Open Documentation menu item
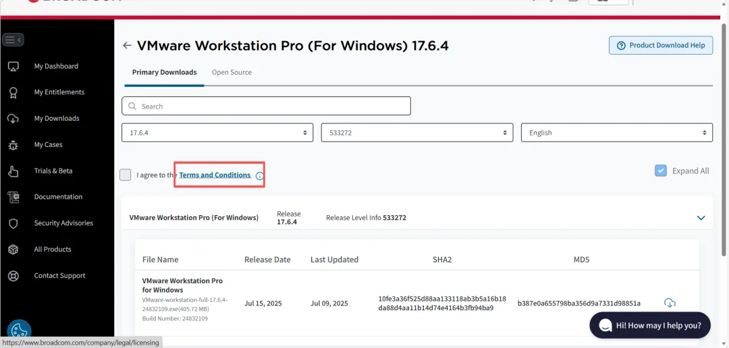Screen dimensions: 729x348 click(58, 197)
